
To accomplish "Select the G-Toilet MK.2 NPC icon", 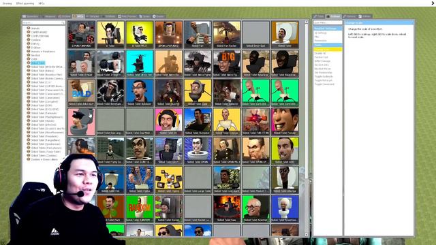I will 140,35.
